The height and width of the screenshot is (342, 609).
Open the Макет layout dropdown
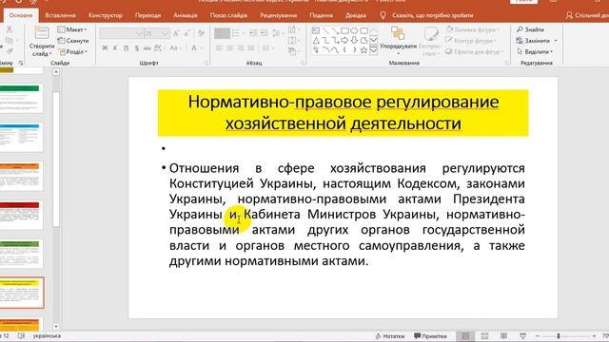tap(72, 29)
